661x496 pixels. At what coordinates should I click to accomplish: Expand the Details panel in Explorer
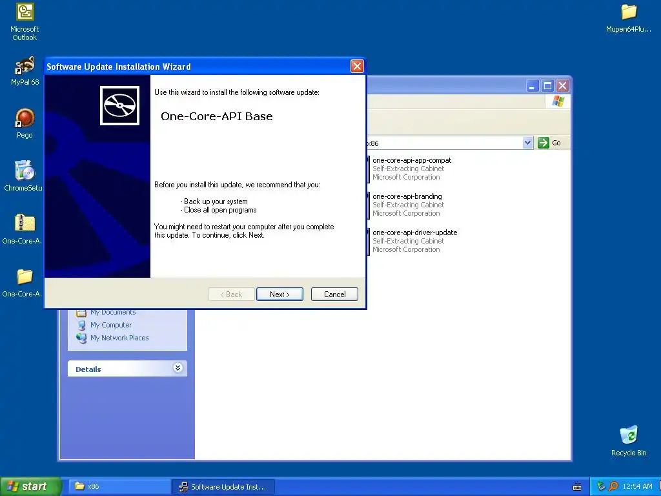[x=178, y=367]
